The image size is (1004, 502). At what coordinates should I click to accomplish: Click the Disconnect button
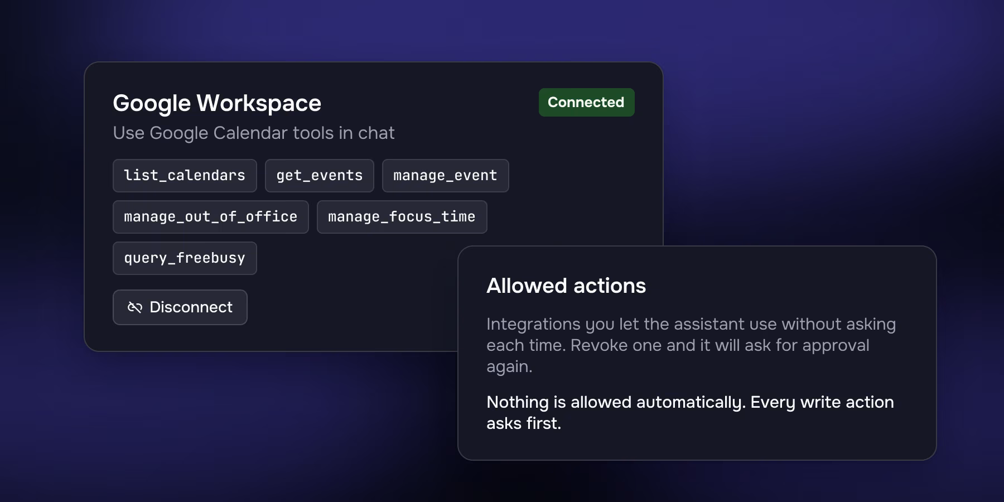click(180, 307)
